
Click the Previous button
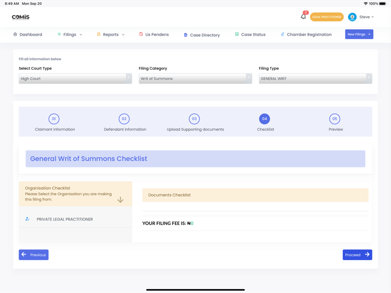point(34,254)
